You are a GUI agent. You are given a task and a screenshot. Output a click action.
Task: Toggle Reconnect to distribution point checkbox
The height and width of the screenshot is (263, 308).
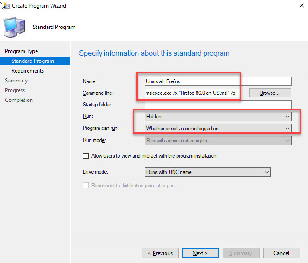[86, 186]
